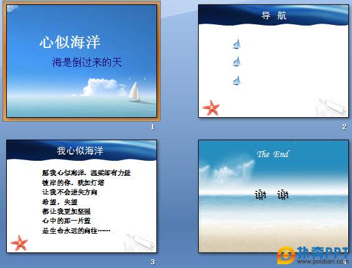Click the 导航 header on slide 2
The image size is (352, 268).
(274, 16)
